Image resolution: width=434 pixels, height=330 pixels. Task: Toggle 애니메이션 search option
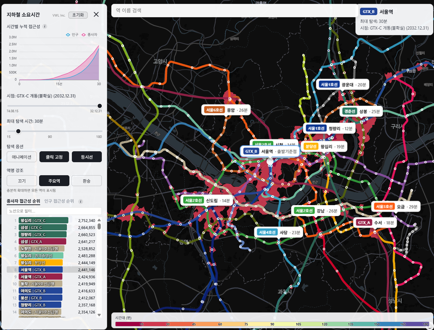click(x=21, y=157)
